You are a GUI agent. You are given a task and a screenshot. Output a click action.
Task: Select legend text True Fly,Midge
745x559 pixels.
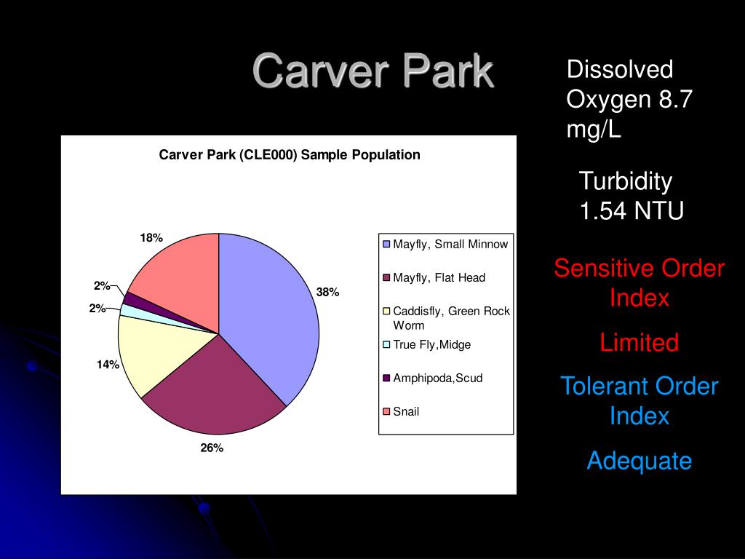[432, 344]
